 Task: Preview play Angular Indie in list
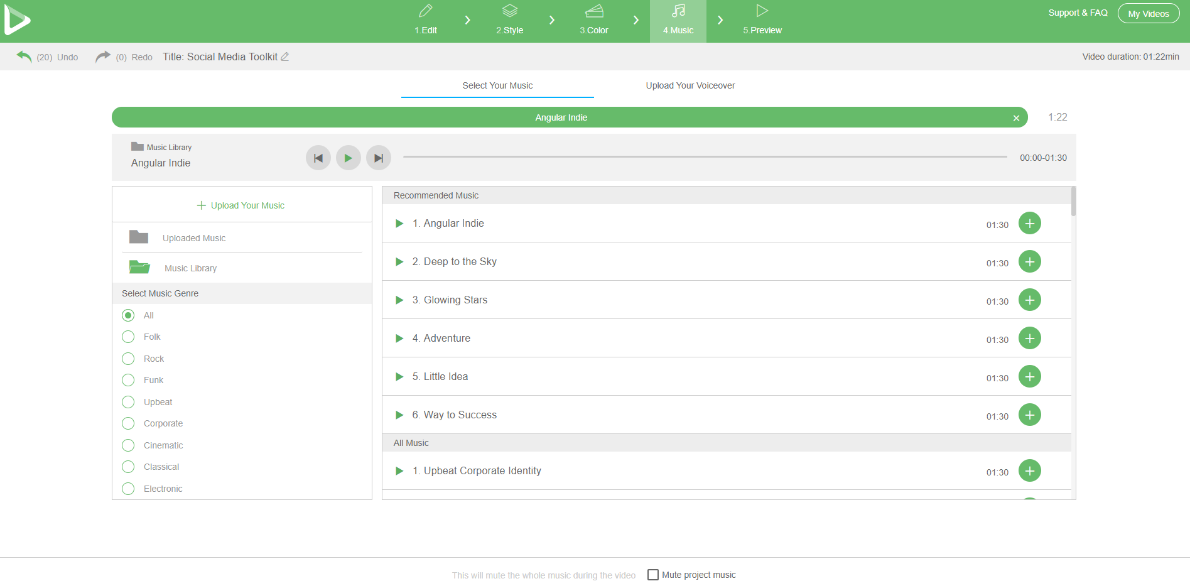399,224
